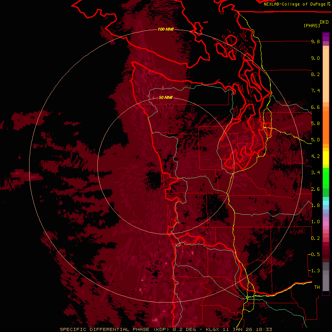This screenshot has height=332, width=332.
Task: Click the DKD legend heading
Action: click(x=324, y=22)
